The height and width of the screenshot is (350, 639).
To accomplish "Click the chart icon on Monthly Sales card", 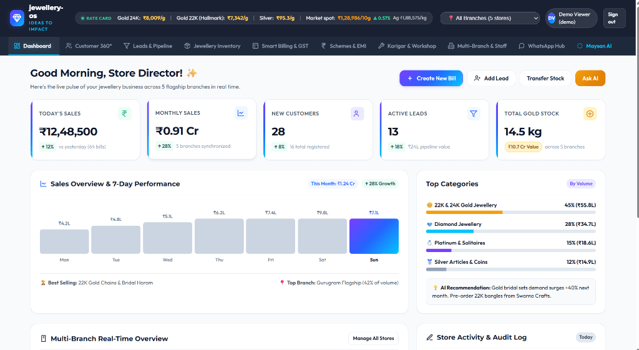I will click(241, 113).
